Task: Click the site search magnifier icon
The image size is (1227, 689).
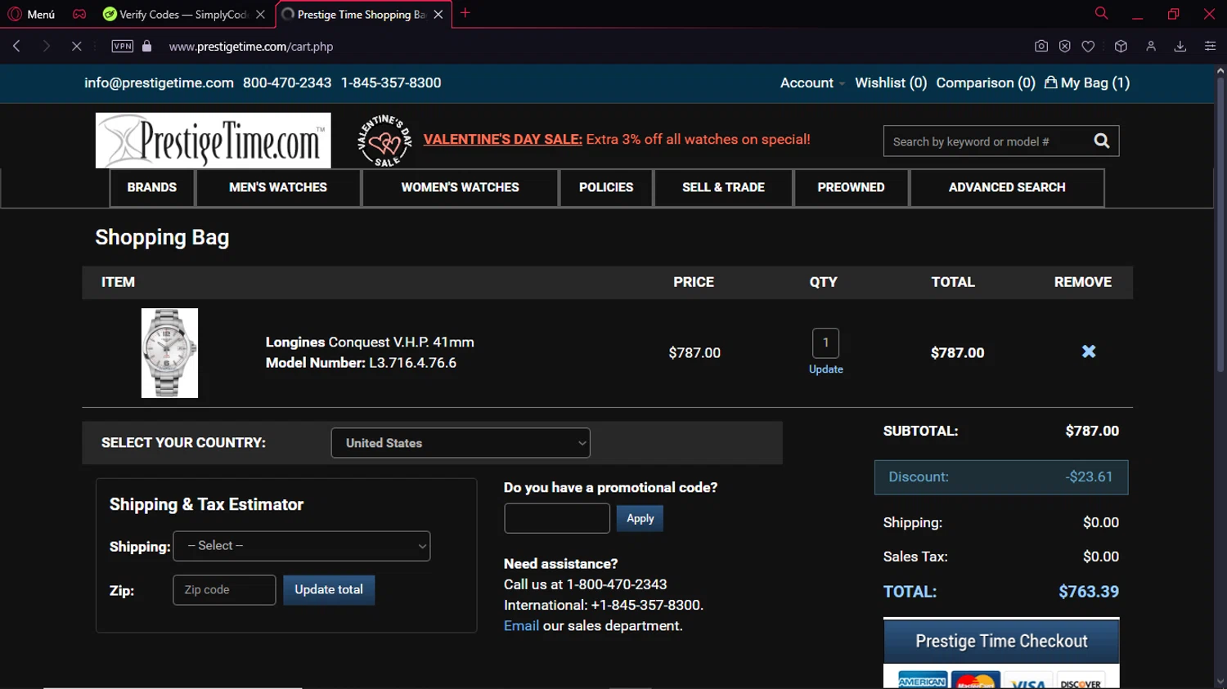Action: pyautogui.click(x=1102, y=141)
